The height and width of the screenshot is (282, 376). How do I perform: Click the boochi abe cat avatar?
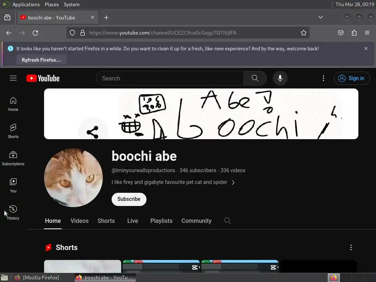(x=73, y=178)
